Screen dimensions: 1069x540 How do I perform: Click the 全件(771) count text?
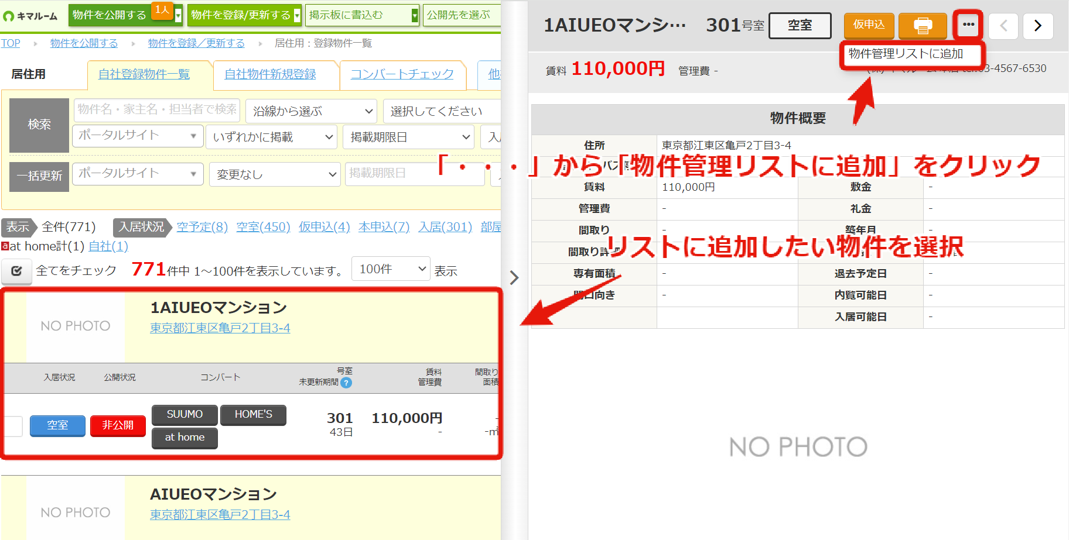tap(69, 227)
